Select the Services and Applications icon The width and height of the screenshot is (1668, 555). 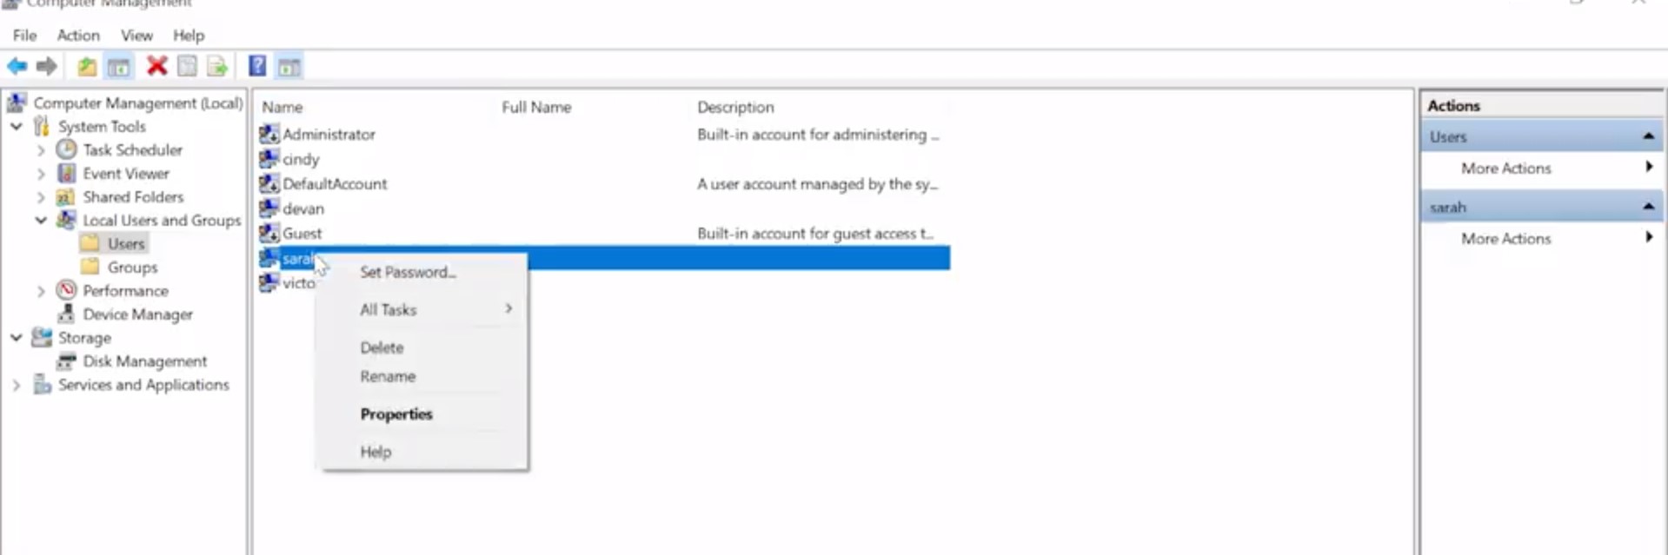[x=42, y=384]
